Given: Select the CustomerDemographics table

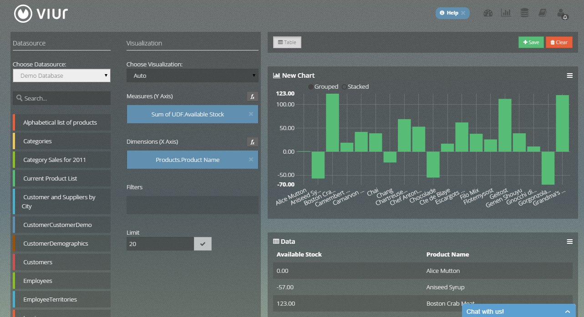Looking at the screenshot, I should click(x=61, y=243).
